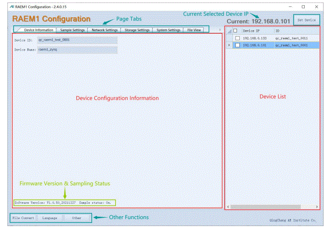The height and width of the screenshot is (231, 330).
Task: Click the QingCheng AE Institute Co. text
Action: click(x=292, y=220)
